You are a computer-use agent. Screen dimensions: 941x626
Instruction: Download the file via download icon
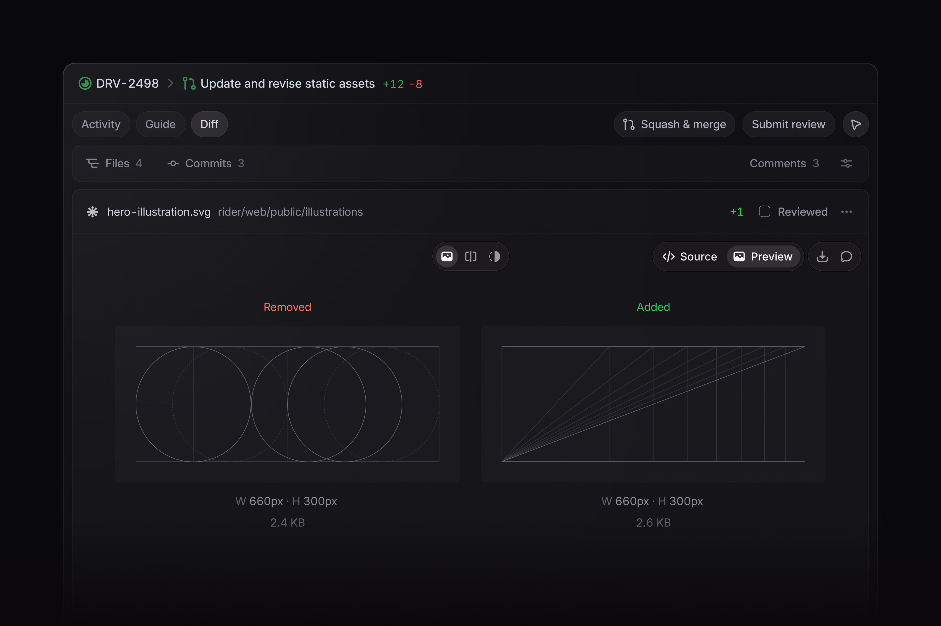[822, 256]
